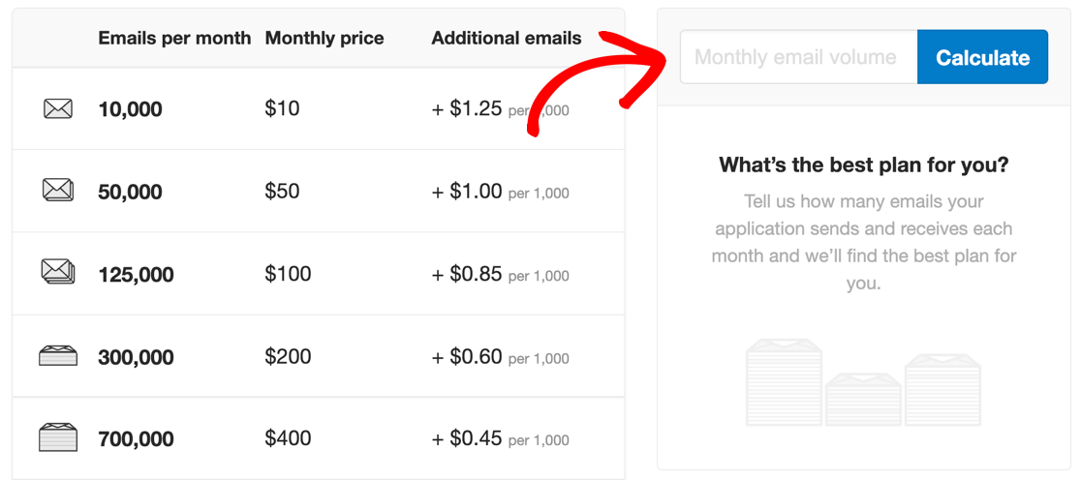This screenshot has height=480, width=1081.
Task: Select the 125,000 emails plan row
Action: click(319, 274)
